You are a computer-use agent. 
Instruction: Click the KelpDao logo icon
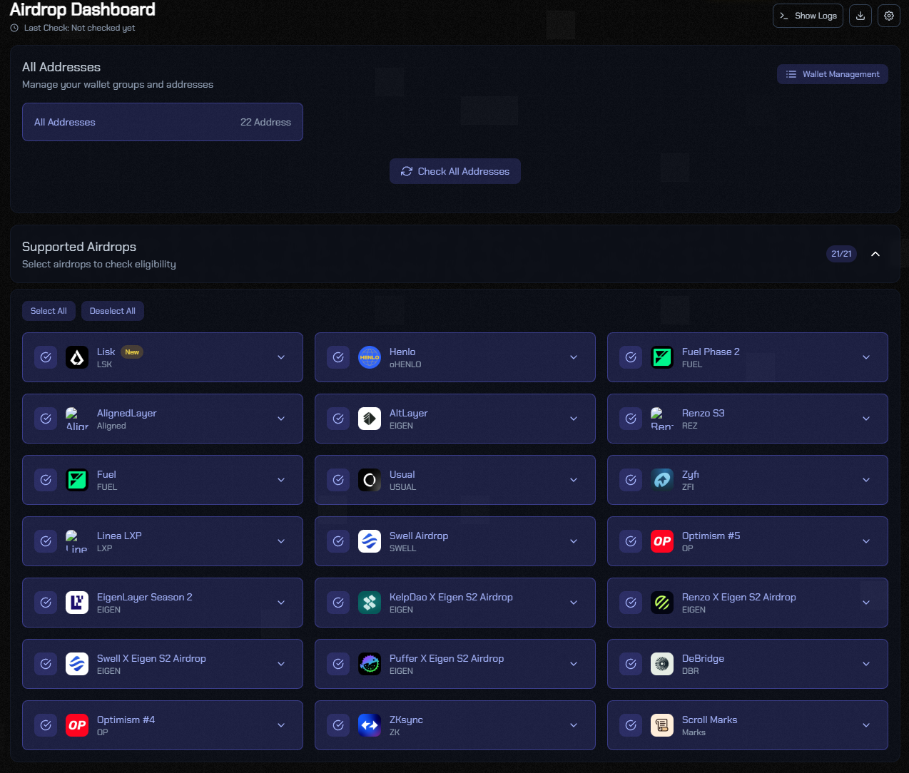coord(370,603)
